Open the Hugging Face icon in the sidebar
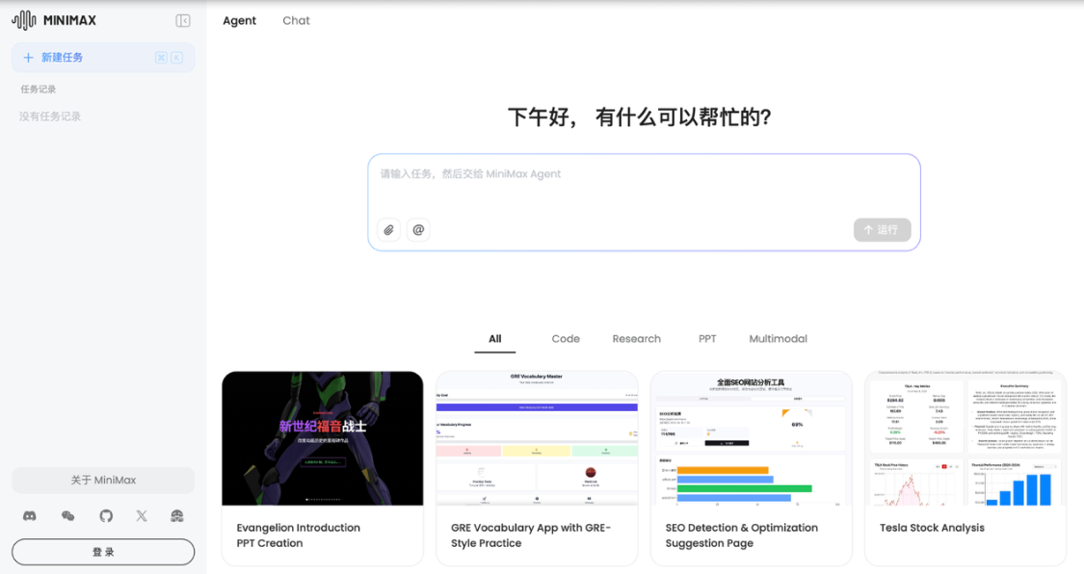 177,516
